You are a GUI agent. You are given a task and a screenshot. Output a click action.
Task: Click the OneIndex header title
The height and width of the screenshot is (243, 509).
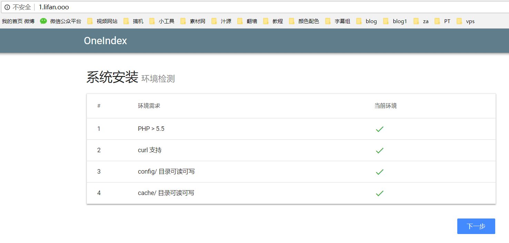click(x=105, y=41)
